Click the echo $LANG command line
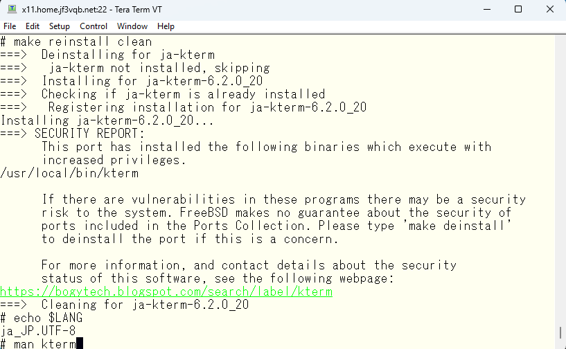Viewport: 566px width, 349px height. tap(42, 318)
